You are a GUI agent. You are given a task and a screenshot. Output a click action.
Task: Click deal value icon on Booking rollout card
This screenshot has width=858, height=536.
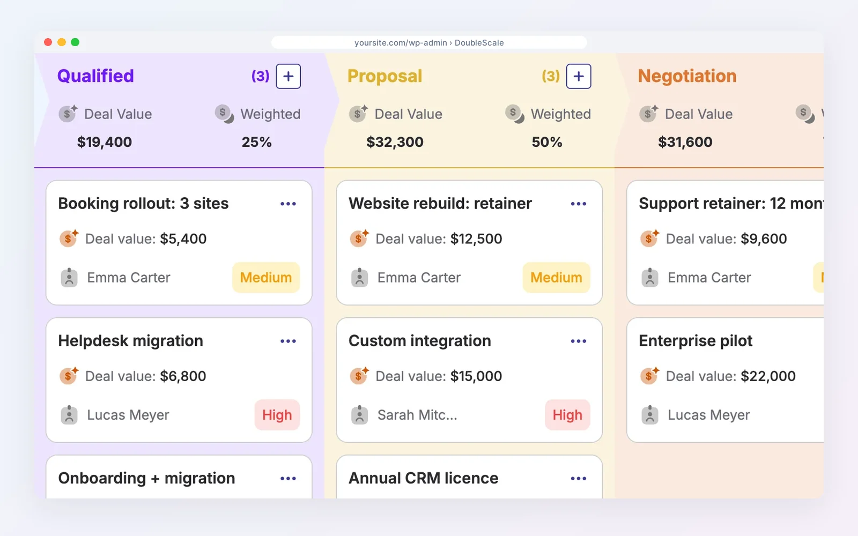(x=69, y=238)
